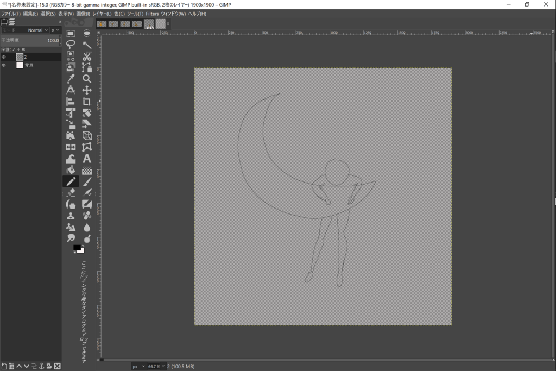Click the foreground black color swatch
This screenshot has height=371, width=556.
[x=77, y=248]
